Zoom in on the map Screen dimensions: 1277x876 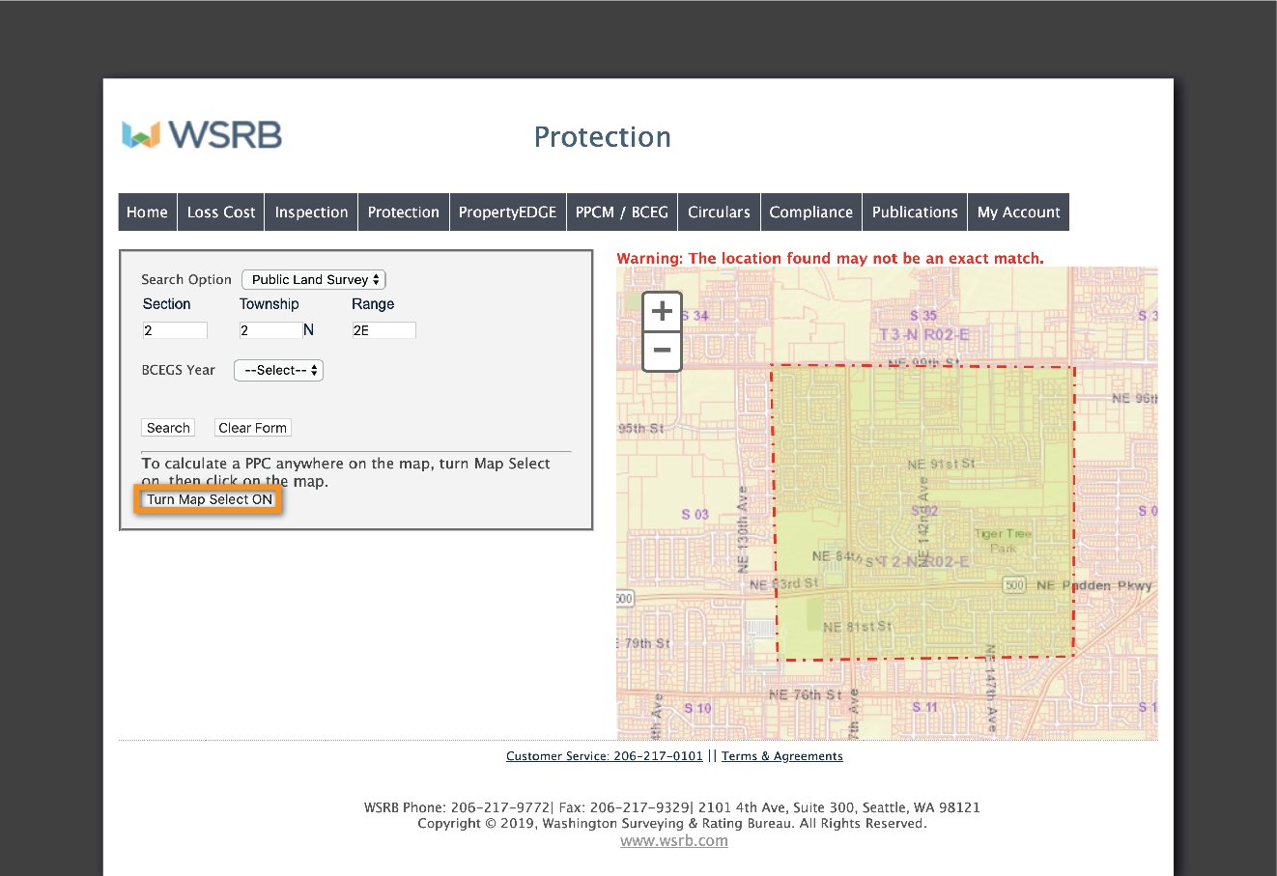coord(662,312)
